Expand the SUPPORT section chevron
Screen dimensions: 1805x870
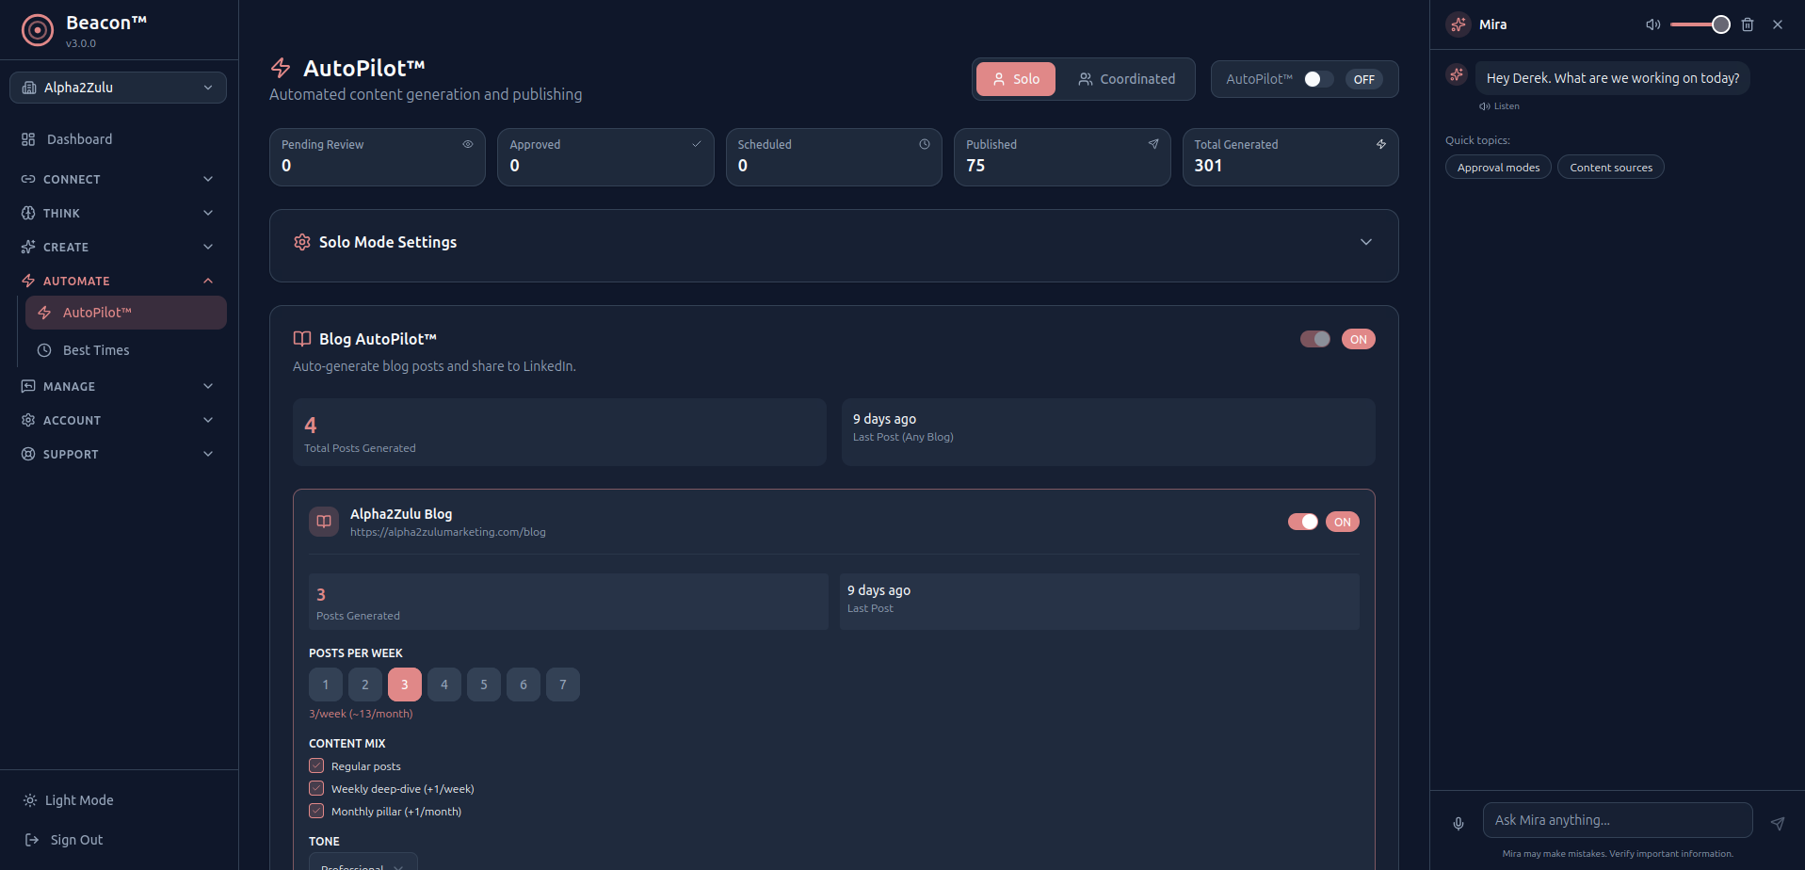[x=208, y=454]
